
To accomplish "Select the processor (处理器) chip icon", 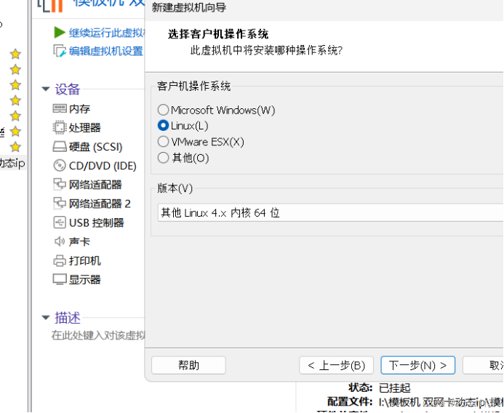I will point(60,127).
